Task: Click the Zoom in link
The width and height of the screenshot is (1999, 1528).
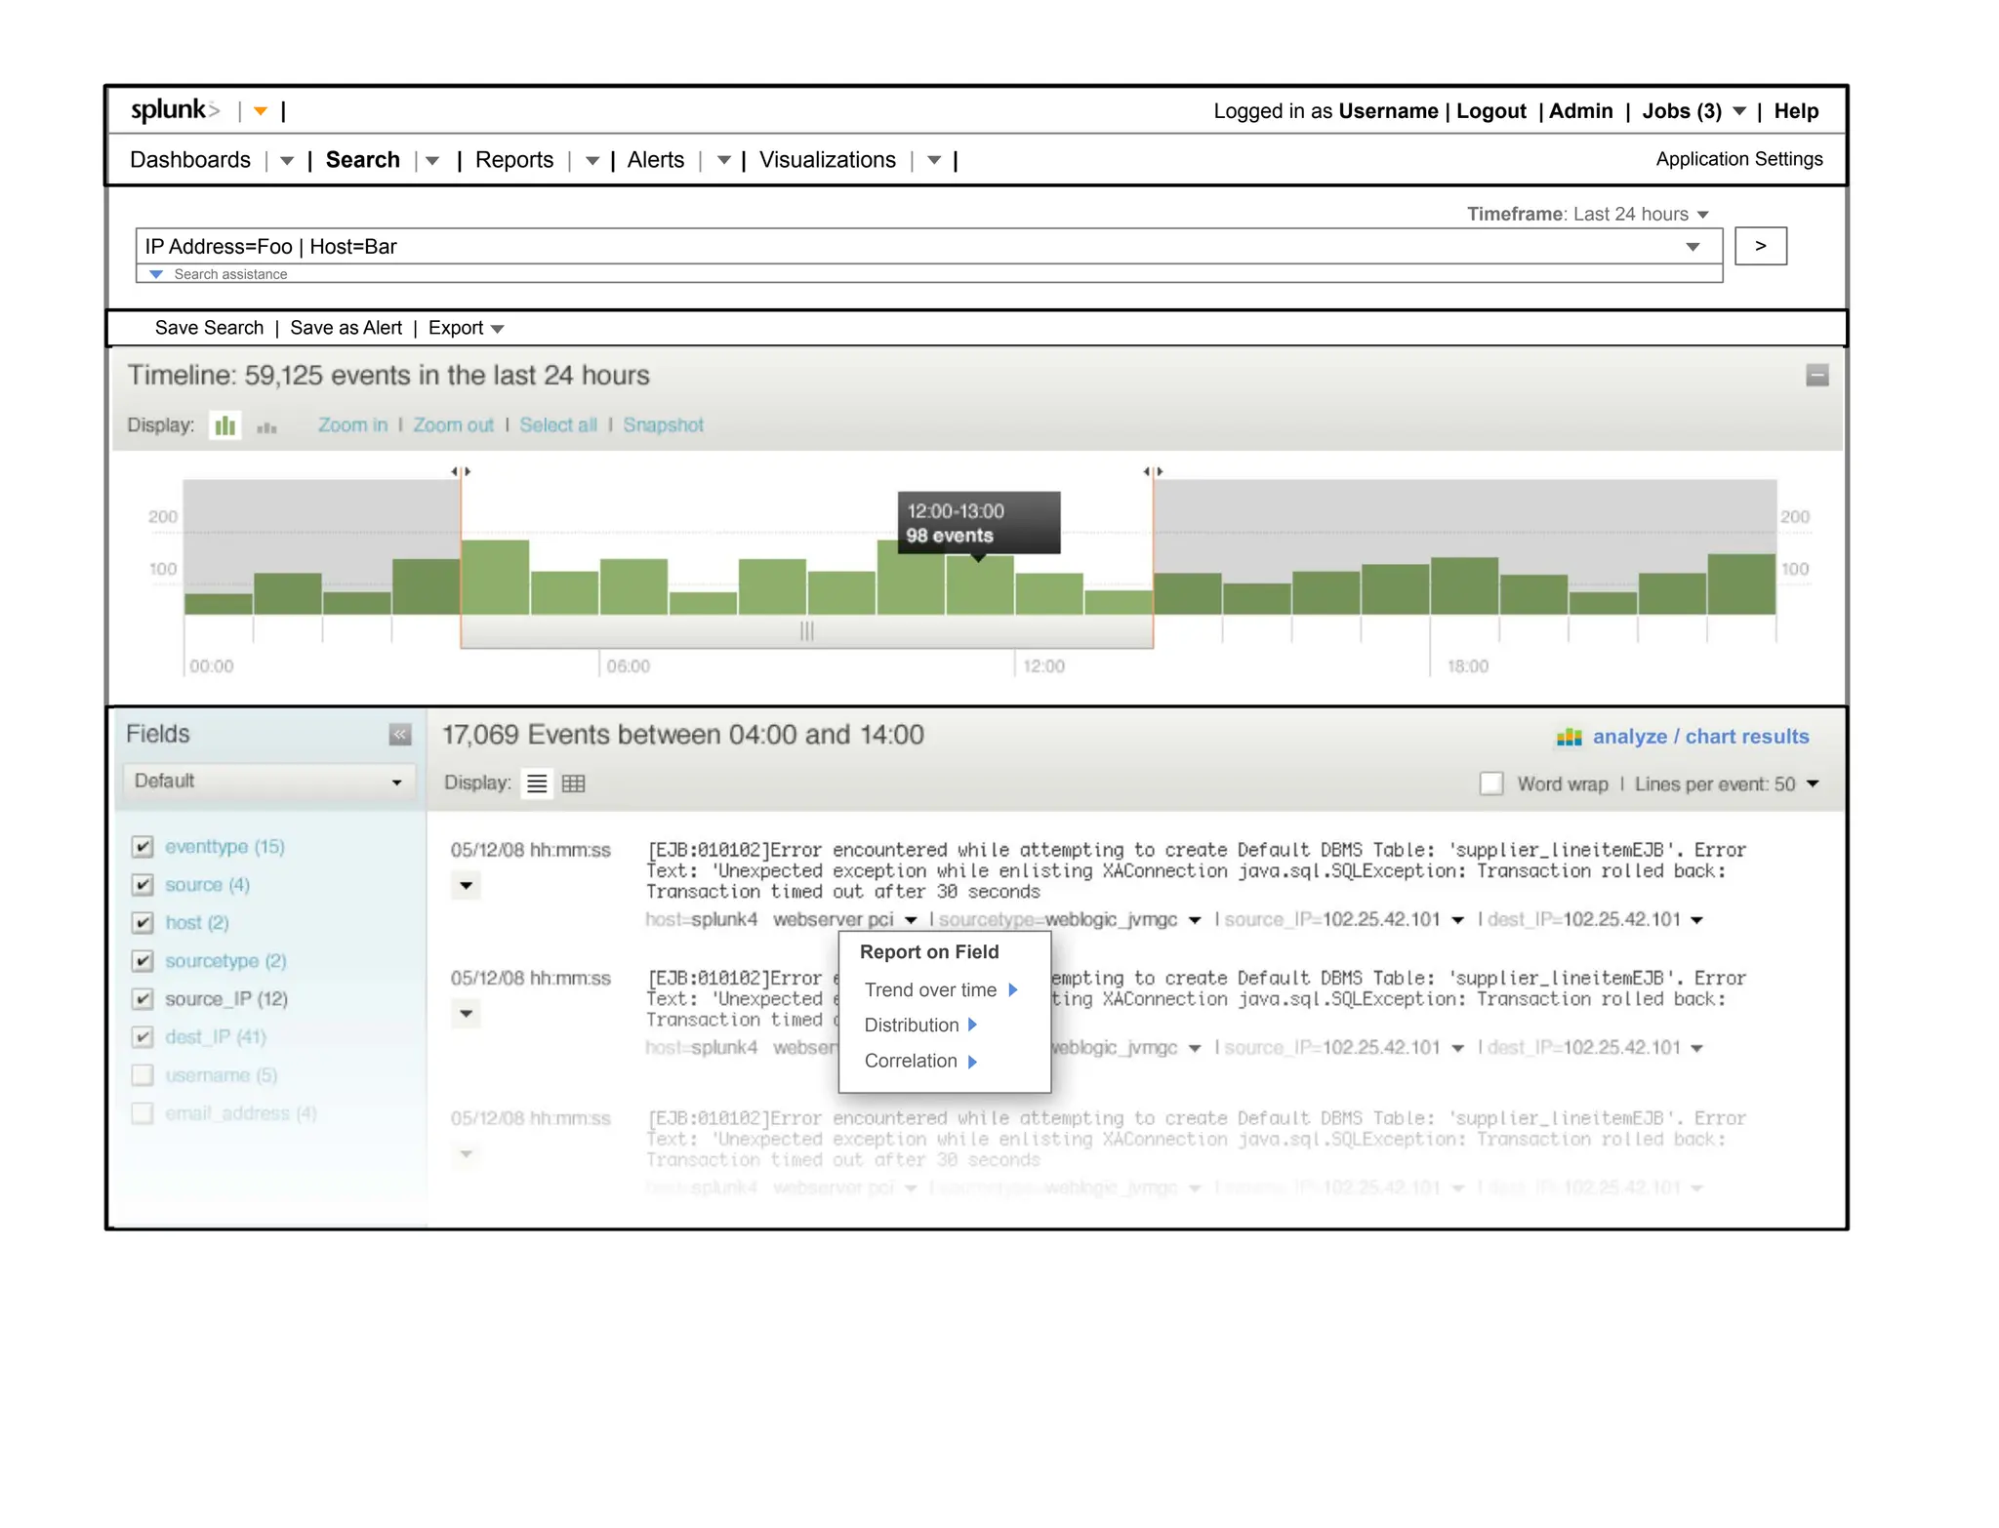Action: (x=352, y=425)
